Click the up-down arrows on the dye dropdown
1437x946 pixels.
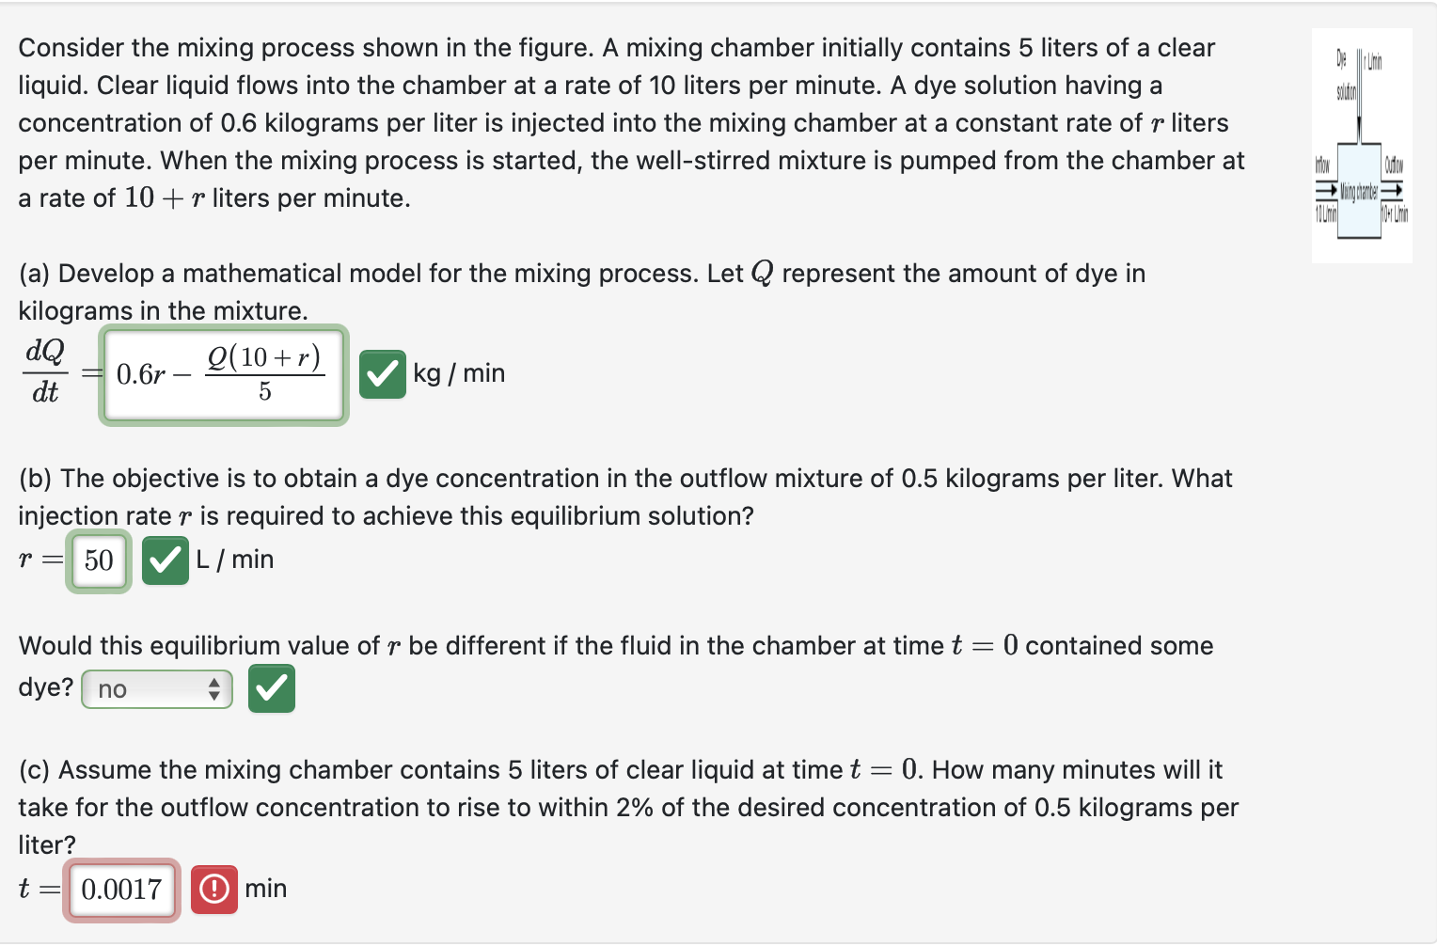pos(216,688)
